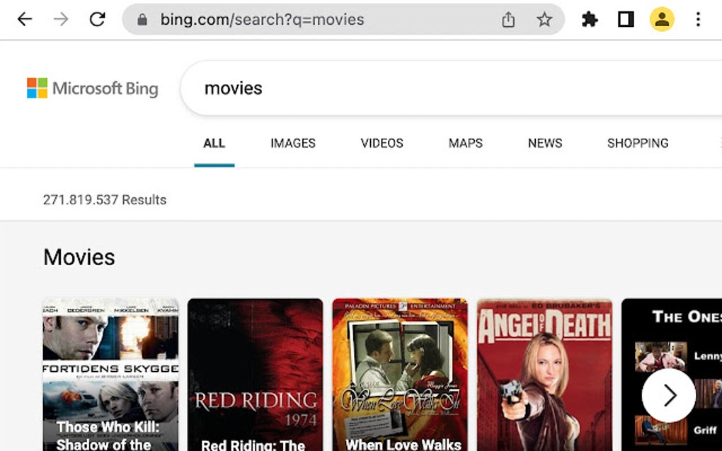Viewport: 722px width, 451px height.
Task: Click the Movies section heading
Action: coord(79,257)
